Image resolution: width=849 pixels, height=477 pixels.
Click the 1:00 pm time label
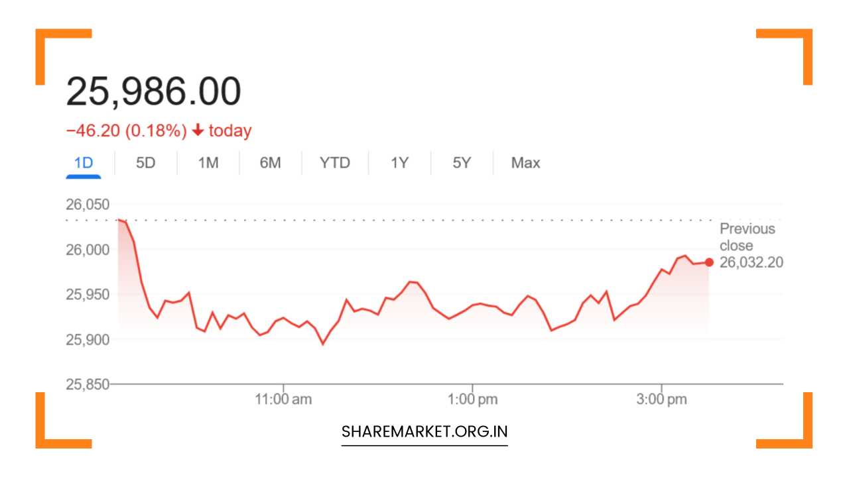[473, 399]
